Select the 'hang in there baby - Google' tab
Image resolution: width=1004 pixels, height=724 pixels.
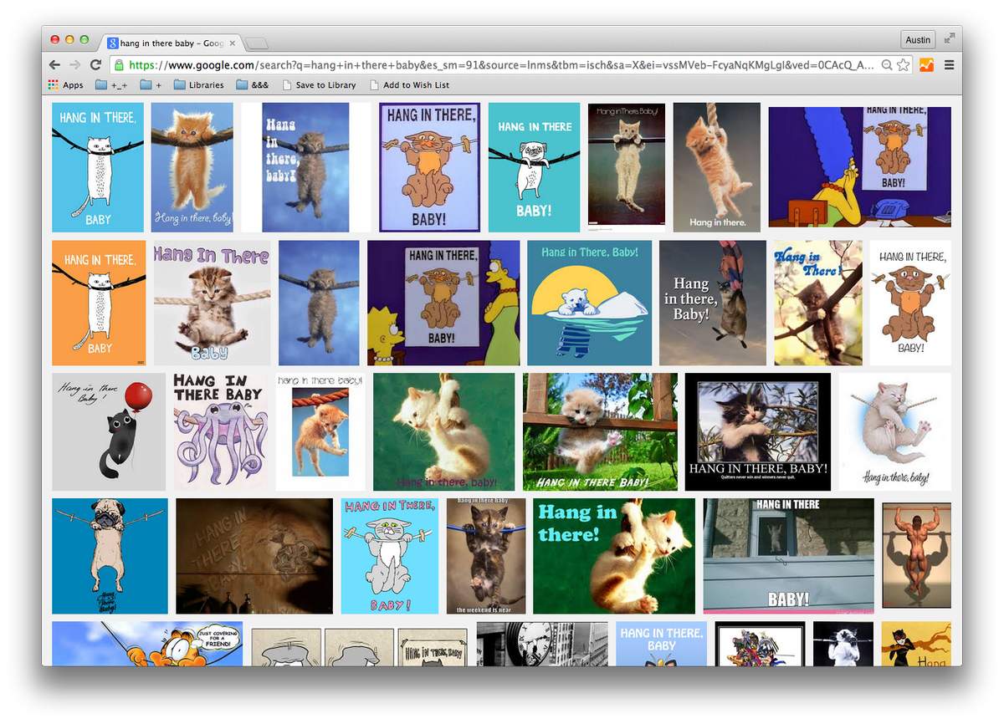pyautogui.click(x=172, y=43)
